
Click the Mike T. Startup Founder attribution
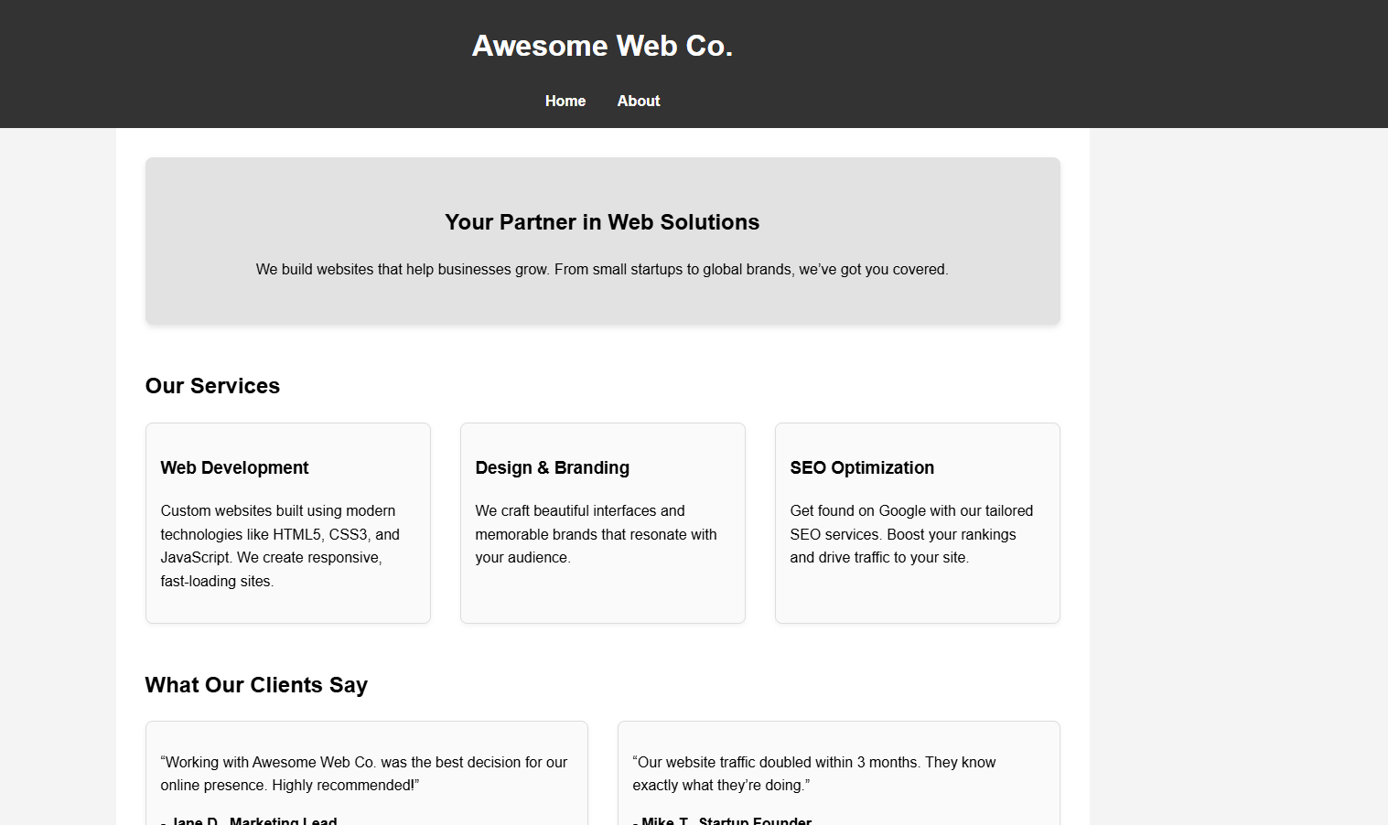click(722, 820)
